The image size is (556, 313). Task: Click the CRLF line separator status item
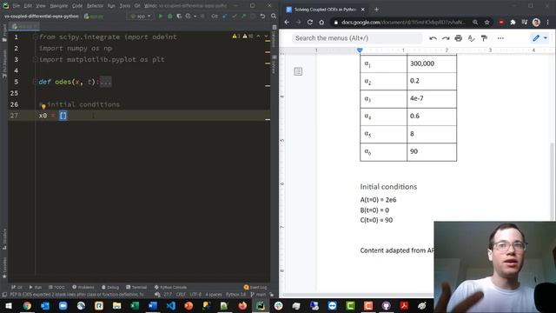click(x=181, y=295)
